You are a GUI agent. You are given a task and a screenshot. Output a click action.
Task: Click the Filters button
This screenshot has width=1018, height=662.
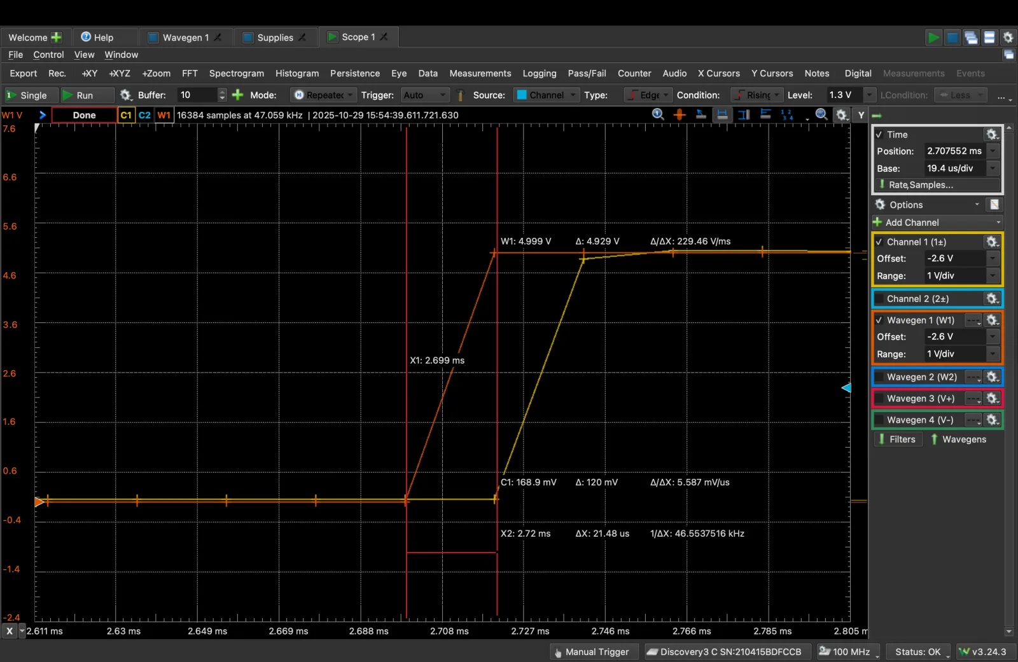click(898, 439)
